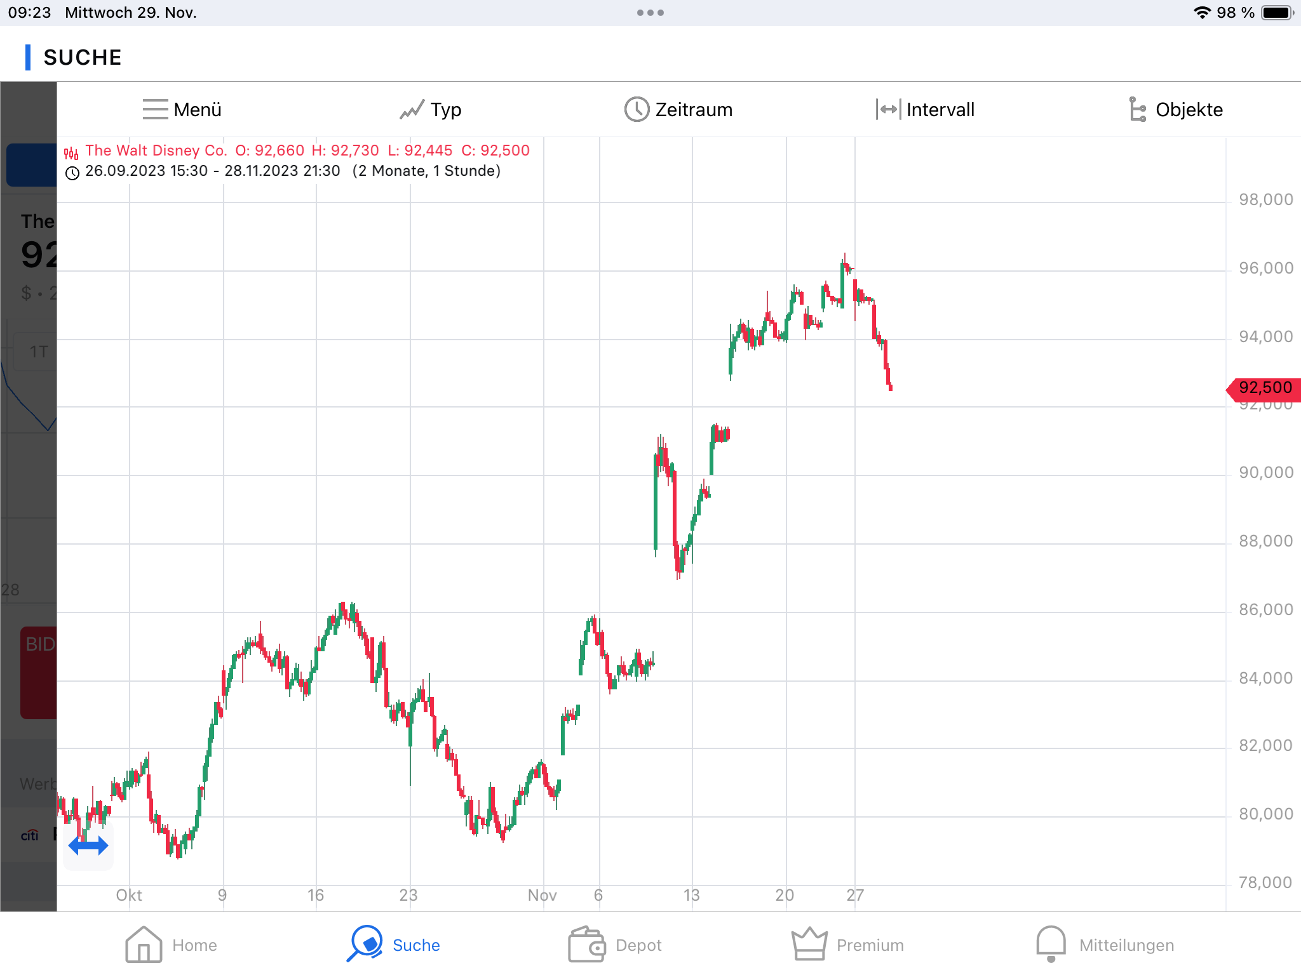The width and height of the screenshot is (1301, 975).
Task: Tap the Menü label
Action: 198,110
